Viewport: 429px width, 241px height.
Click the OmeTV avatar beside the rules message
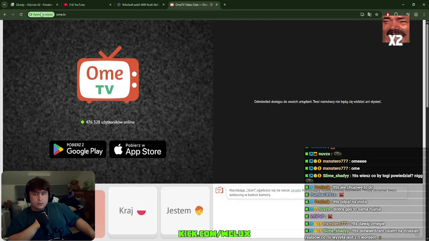[x=219, y=190]
